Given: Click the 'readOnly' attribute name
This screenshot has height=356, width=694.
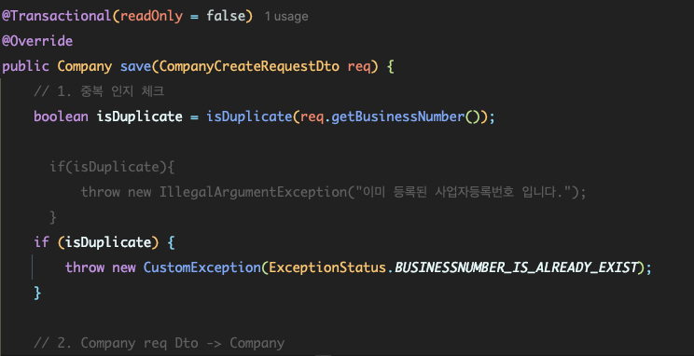Looking at the screenshot, I should tap(151, 17).
